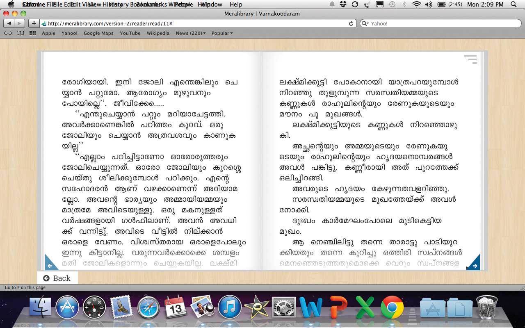Open System Preferences gear in the Dock

284,307
